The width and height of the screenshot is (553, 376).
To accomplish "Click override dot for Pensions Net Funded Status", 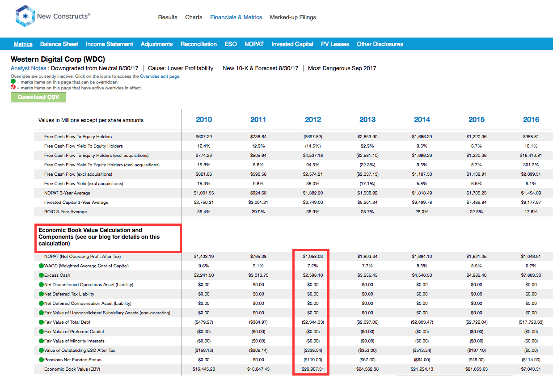I will [41, 360].
